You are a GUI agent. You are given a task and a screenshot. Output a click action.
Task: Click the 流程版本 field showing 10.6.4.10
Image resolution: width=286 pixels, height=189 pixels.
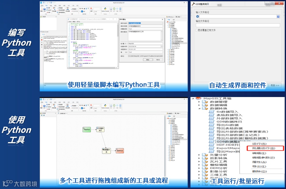tap(145, 49)
